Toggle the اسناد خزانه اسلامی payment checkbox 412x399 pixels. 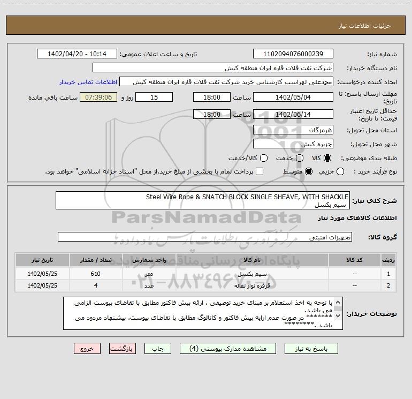260,171
